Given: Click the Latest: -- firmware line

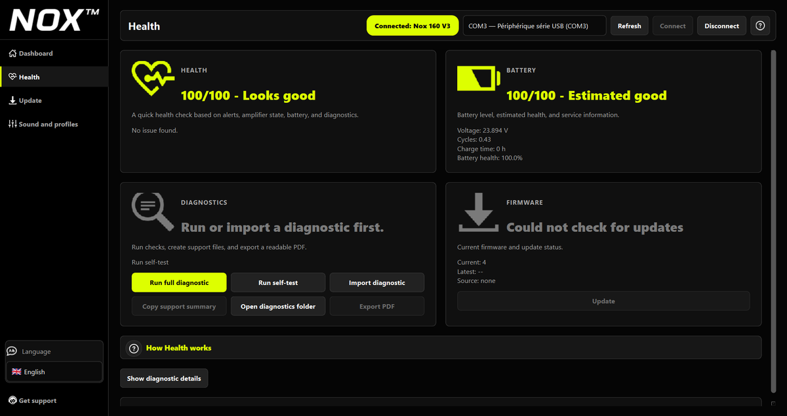Looking at the screenshot, I should (x=470, y=271).
